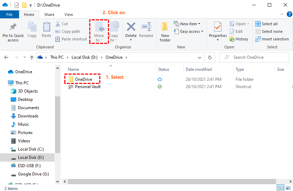The height and width of the screenshot is (191, 293).
Task: Click the Search OneDrive field
Action: click(x=254, y=57)
